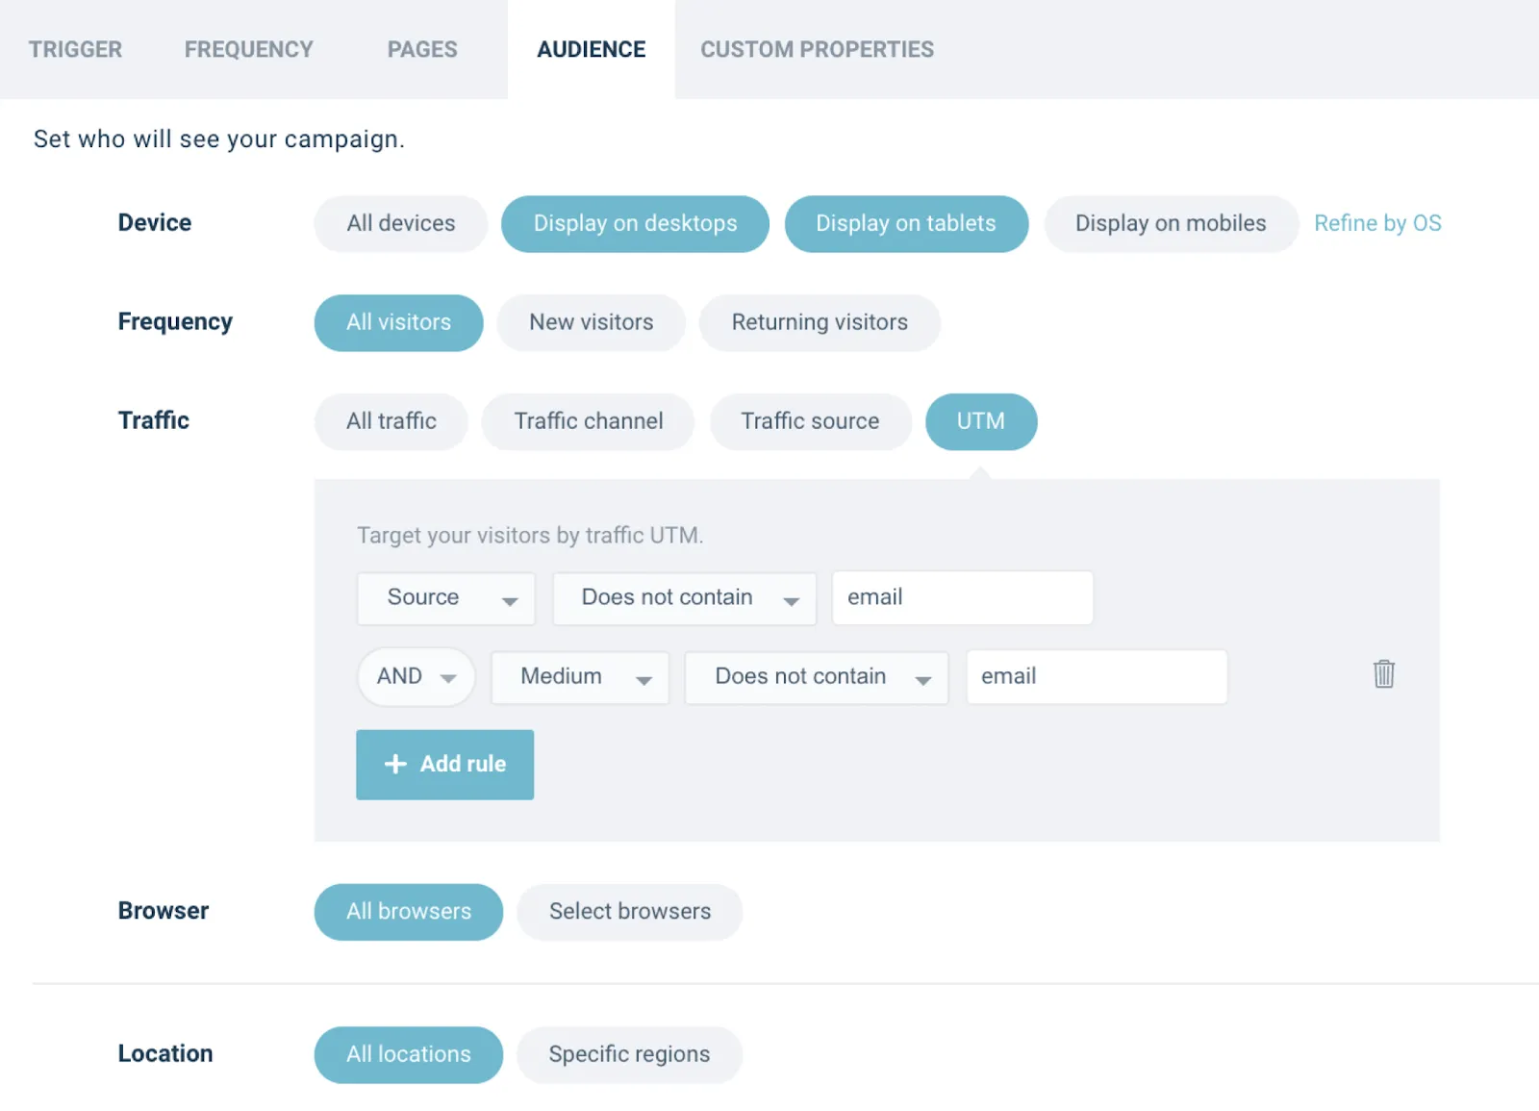Select Traffic channel targeting
The width and height of the screenshot is (1539, 1111).
588,421
